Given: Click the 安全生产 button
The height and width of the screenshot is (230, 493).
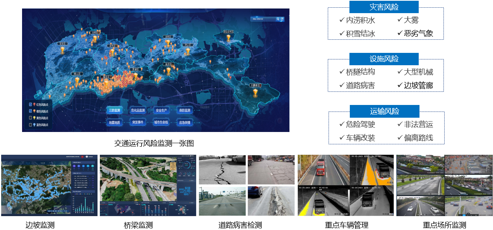Looking at the screenshot, I should (161, 110).
